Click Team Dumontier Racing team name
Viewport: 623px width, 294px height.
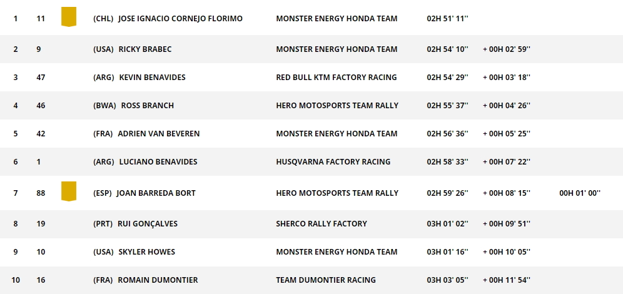coord(326,280)
